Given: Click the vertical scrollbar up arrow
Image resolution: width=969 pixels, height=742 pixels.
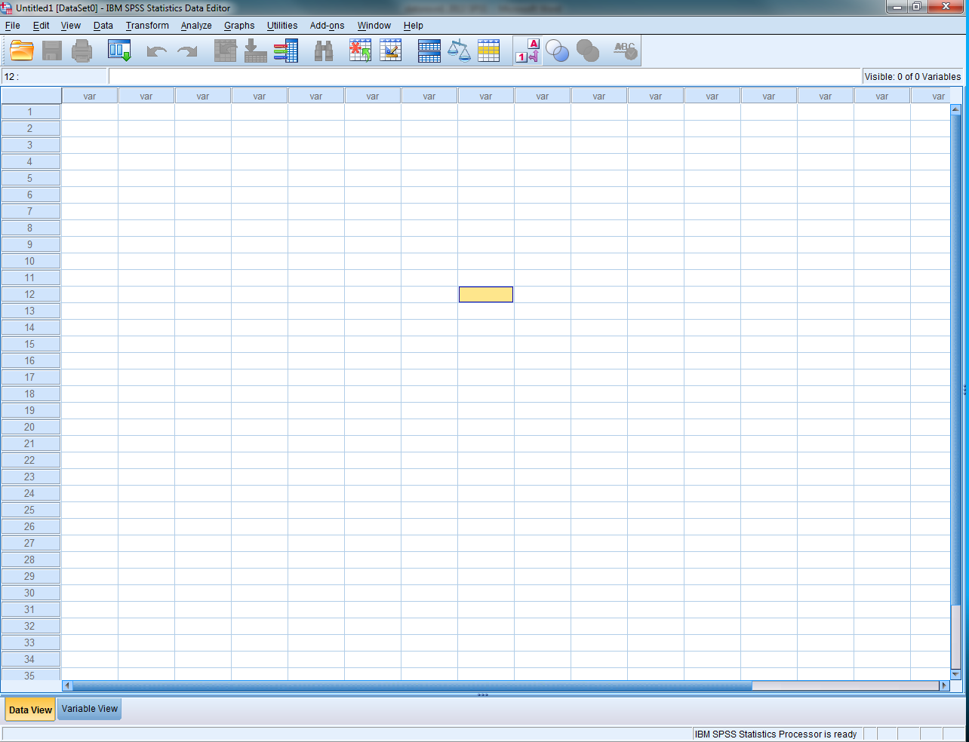Looking at the screenshot, I should pos(955,109).
